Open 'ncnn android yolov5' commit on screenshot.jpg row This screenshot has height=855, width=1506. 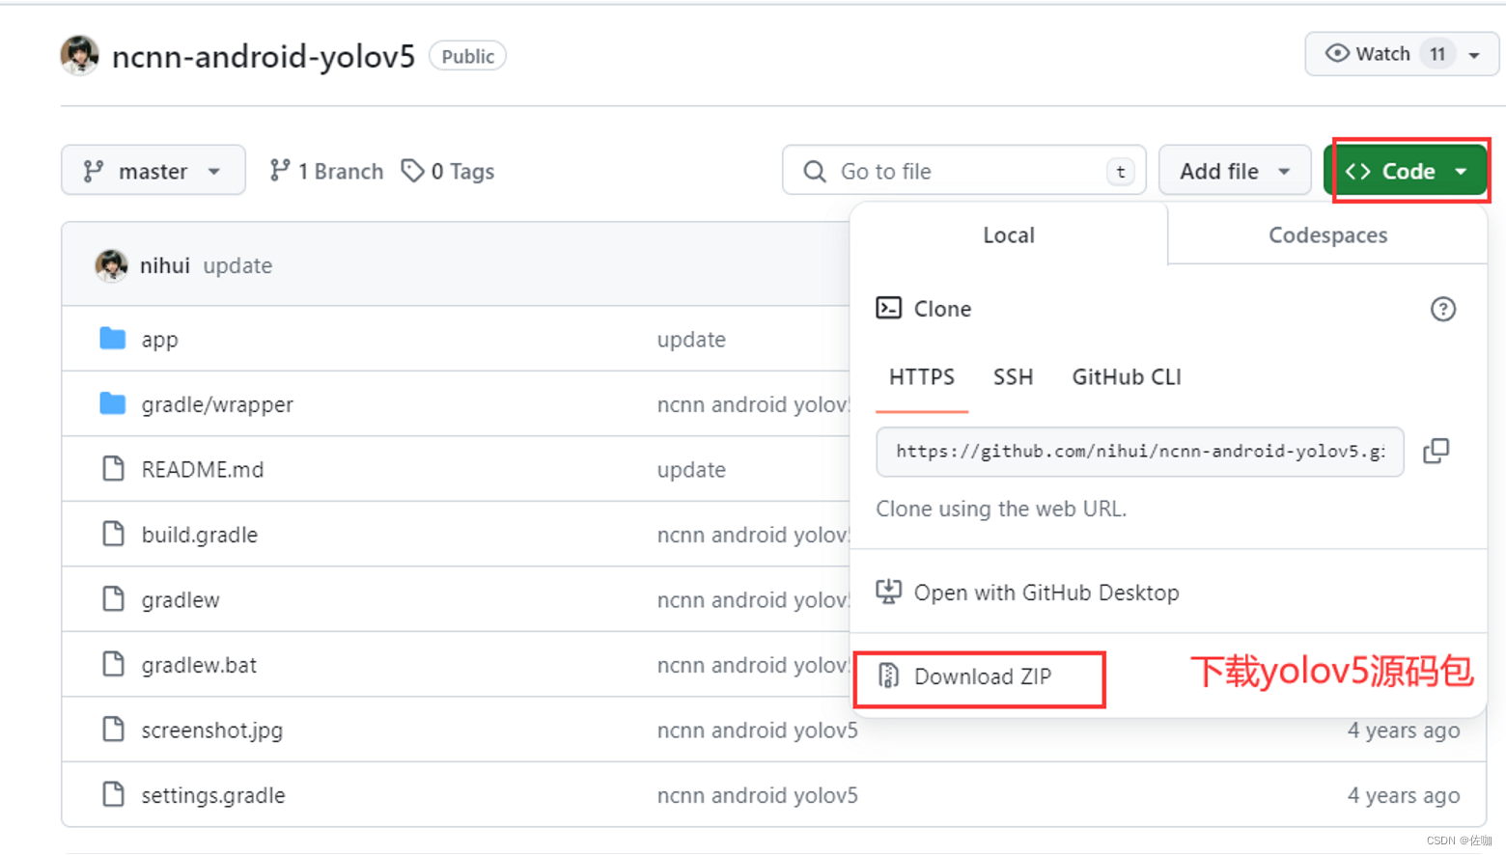[x=757, y=731]
